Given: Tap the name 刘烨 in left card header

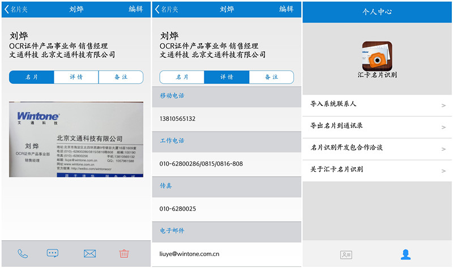Looking at the screenshot, I should (x=19, y=36).
